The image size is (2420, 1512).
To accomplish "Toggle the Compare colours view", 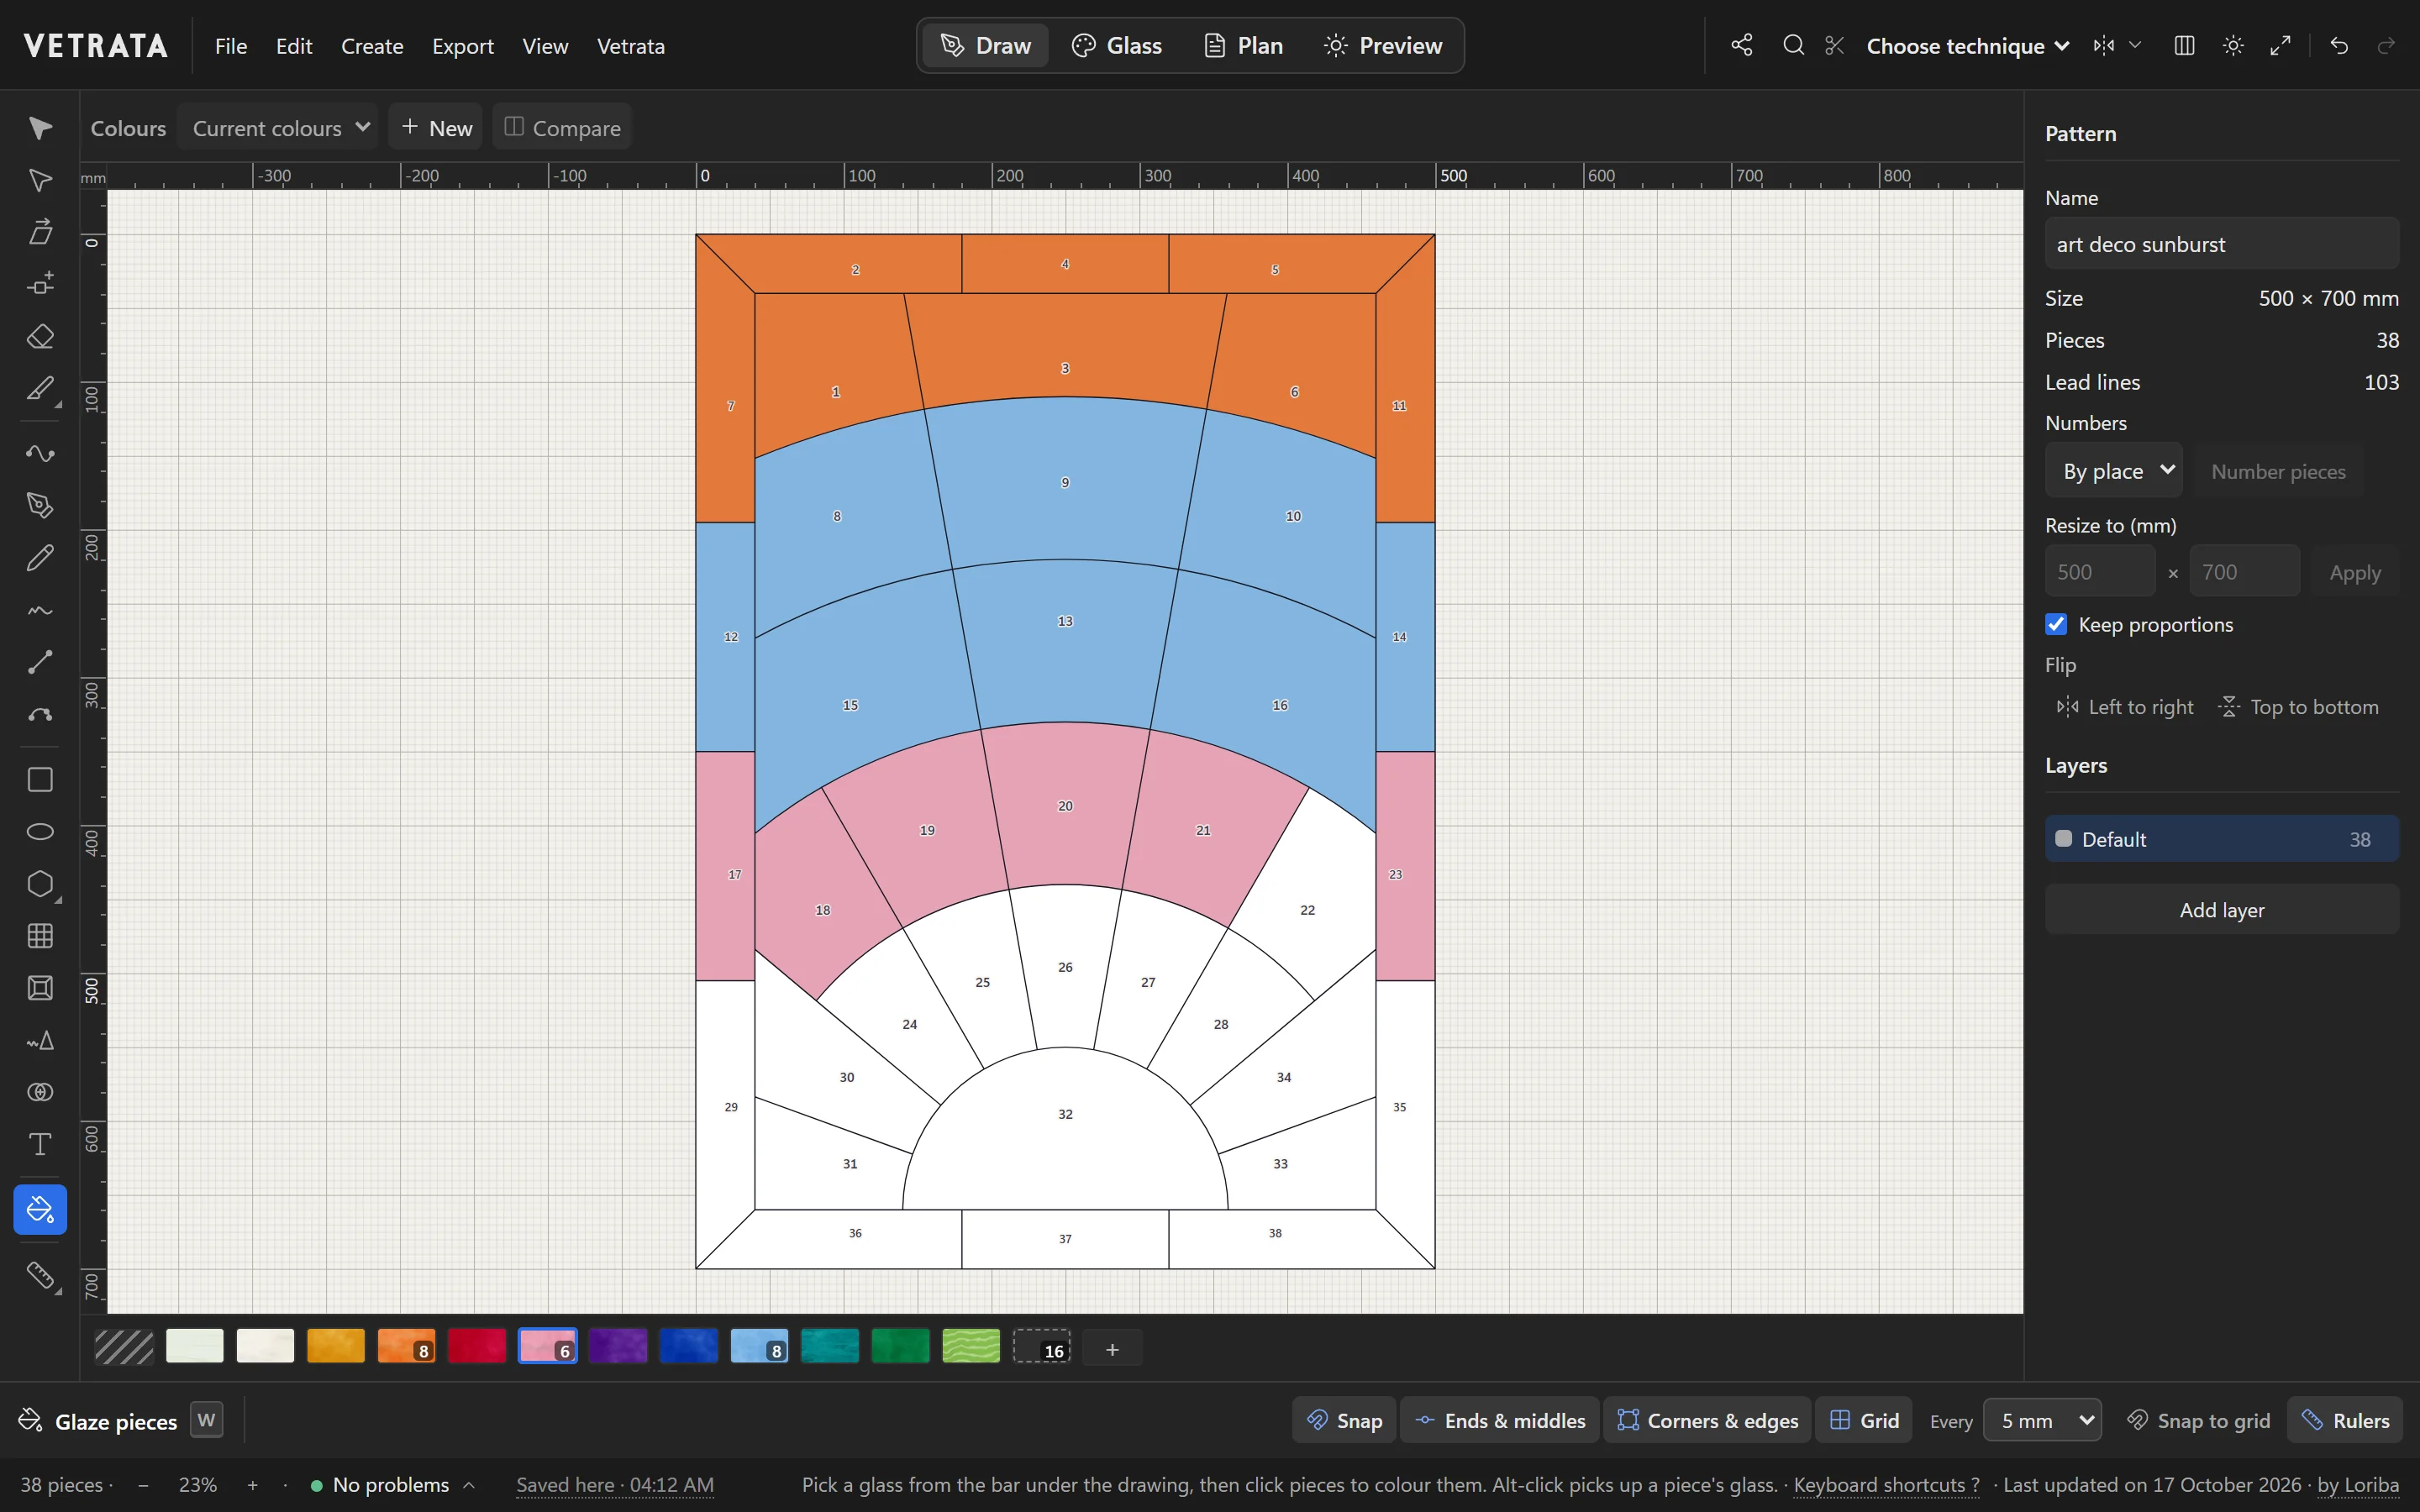I will pos(562,127).
